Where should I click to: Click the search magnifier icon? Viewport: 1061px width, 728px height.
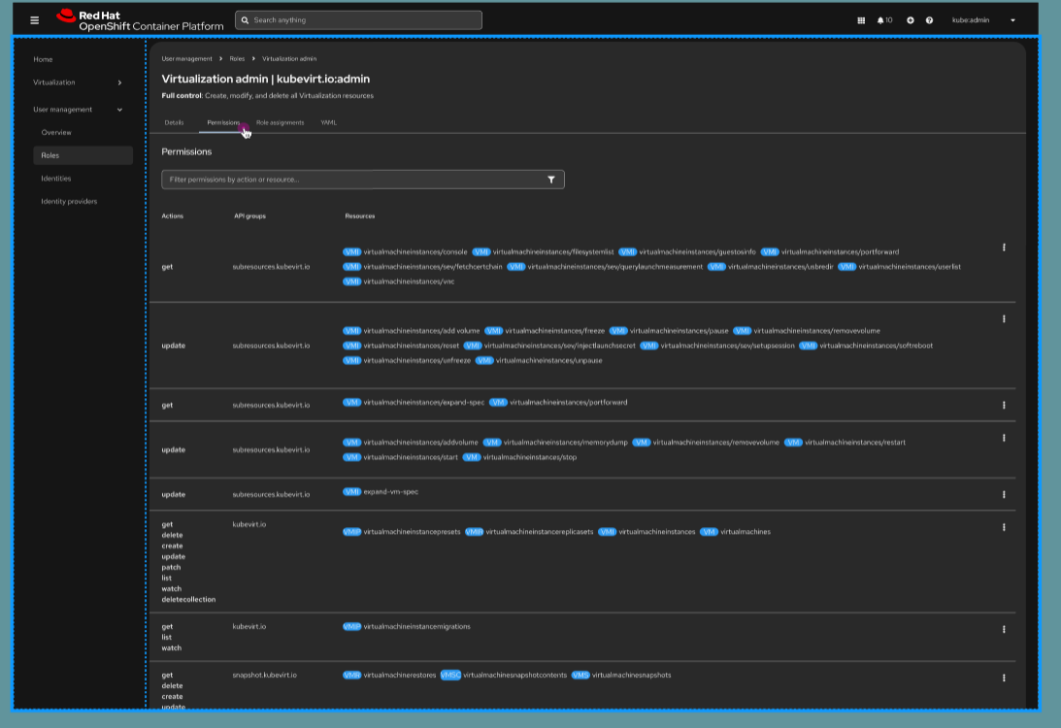pyautogui.click(x=245, y=20)
